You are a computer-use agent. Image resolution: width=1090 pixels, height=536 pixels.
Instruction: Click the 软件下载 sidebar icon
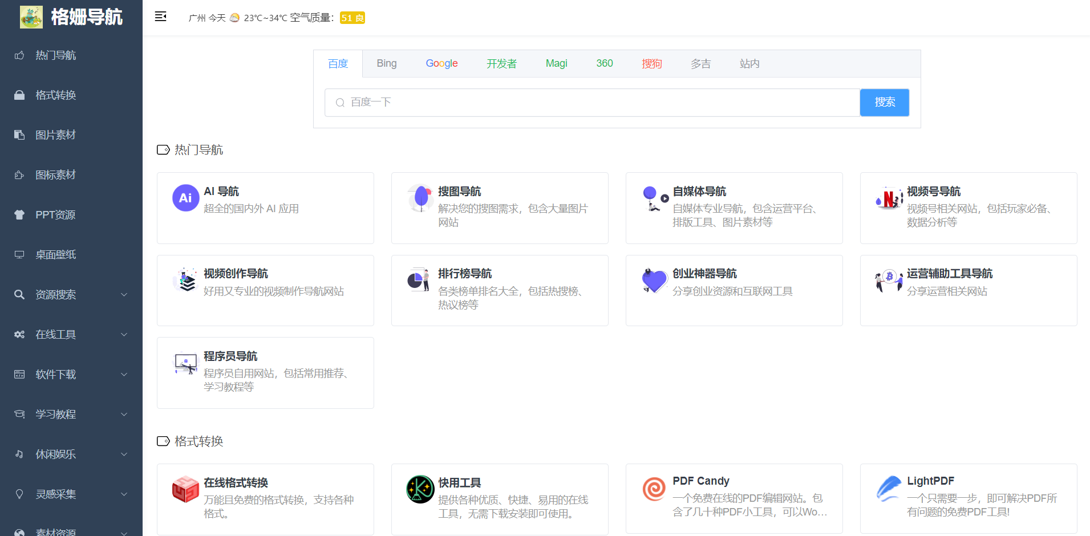pos(19,375)
